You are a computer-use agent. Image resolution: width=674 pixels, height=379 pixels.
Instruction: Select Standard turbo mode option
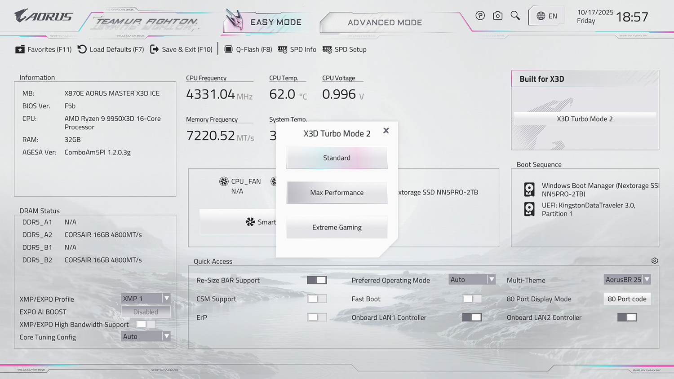point(337,158)
